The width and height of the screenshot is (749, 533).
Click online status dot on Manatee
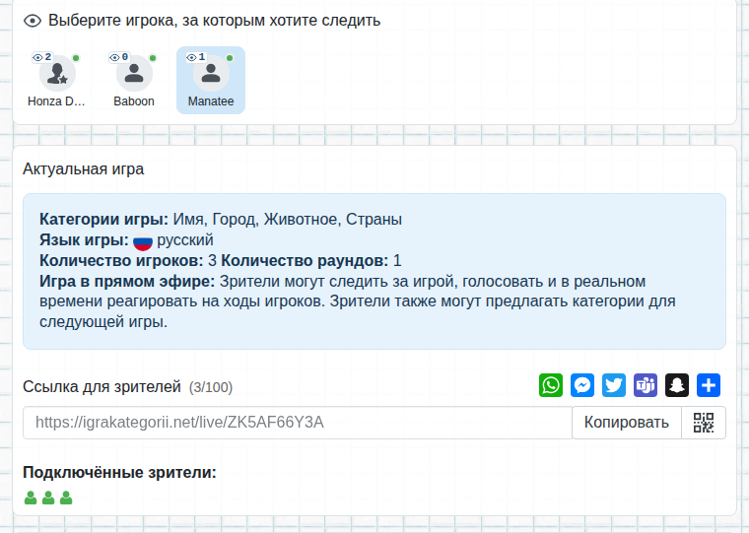click(230, 58)
